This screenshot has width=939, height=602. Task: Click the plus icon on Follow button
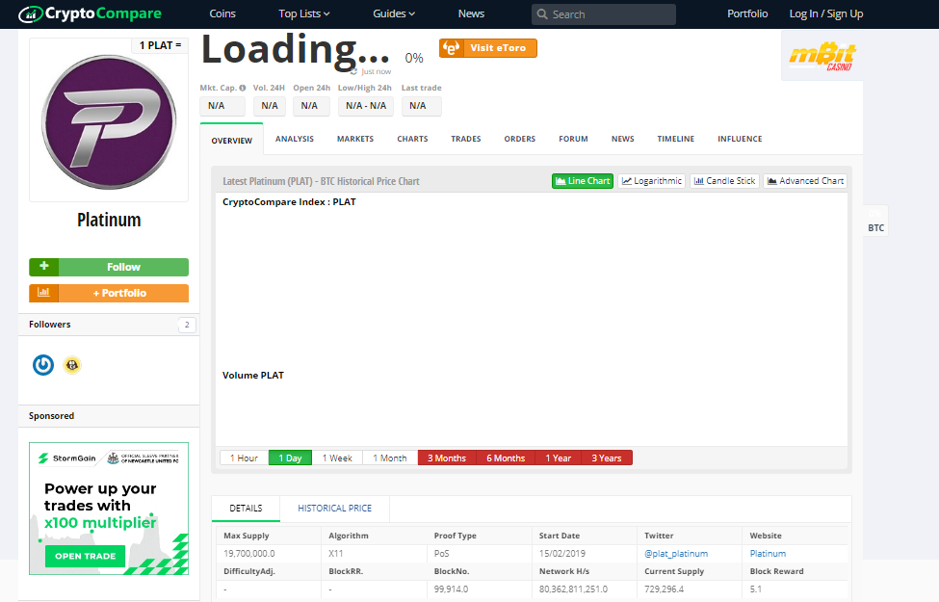click(x=43, y=267)
